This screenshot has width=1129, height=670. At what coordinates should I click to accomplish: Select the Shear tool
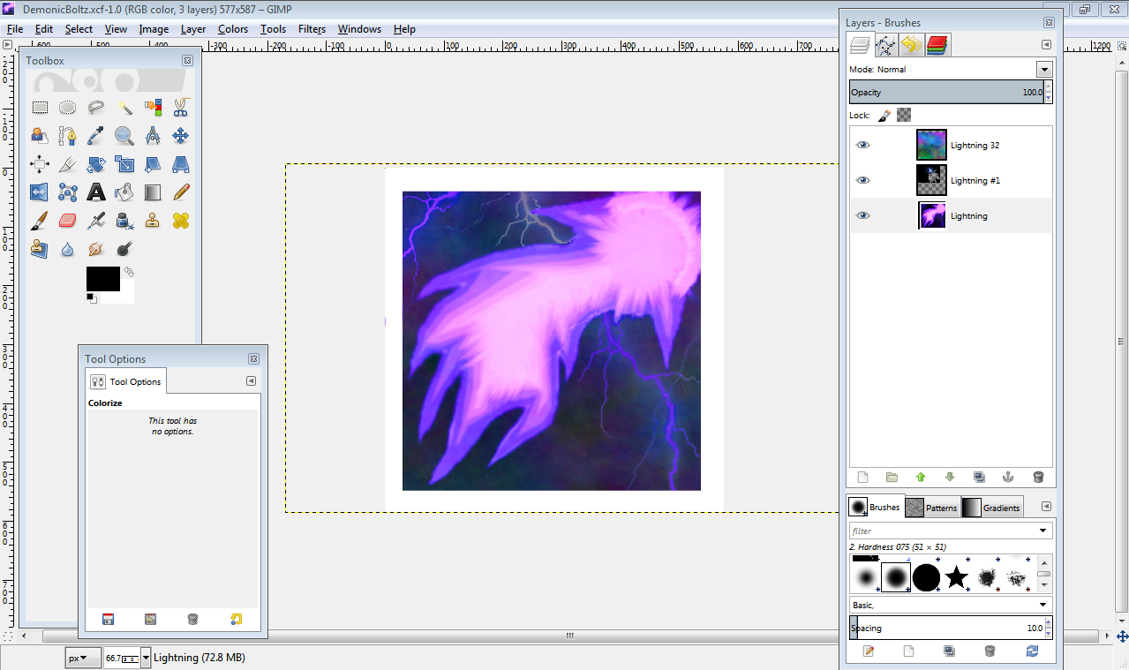pyautogui.click(x=153, y=164)
